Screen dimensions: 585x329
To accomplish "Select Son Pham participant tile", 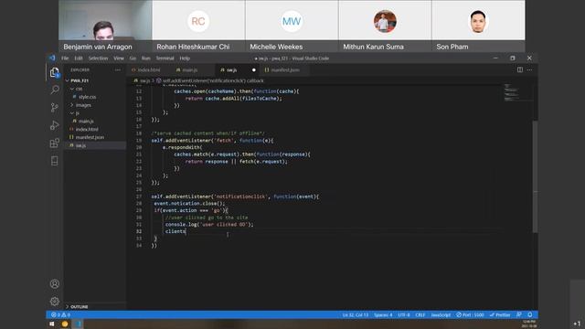I will 478,26.
